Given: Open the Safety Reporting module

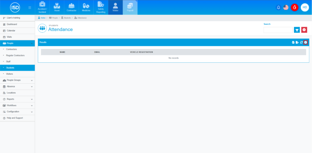Looking at the screenshot, I should click(101, 7).
